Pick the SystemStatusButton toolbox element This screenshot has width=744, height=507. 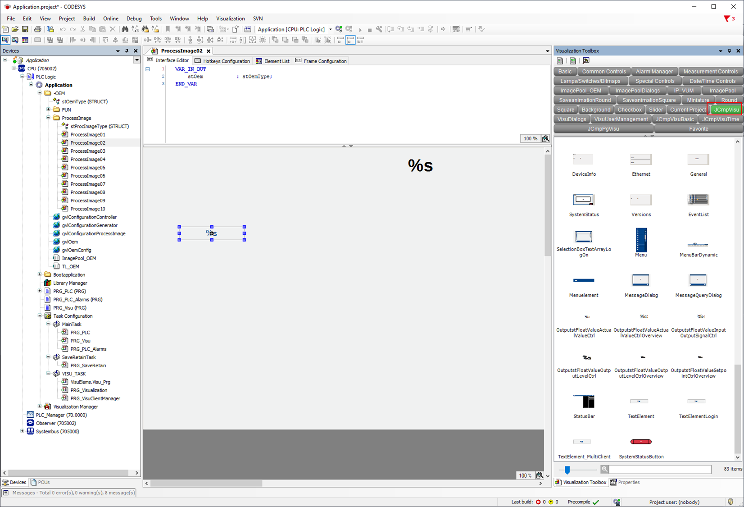coord(641,442)
